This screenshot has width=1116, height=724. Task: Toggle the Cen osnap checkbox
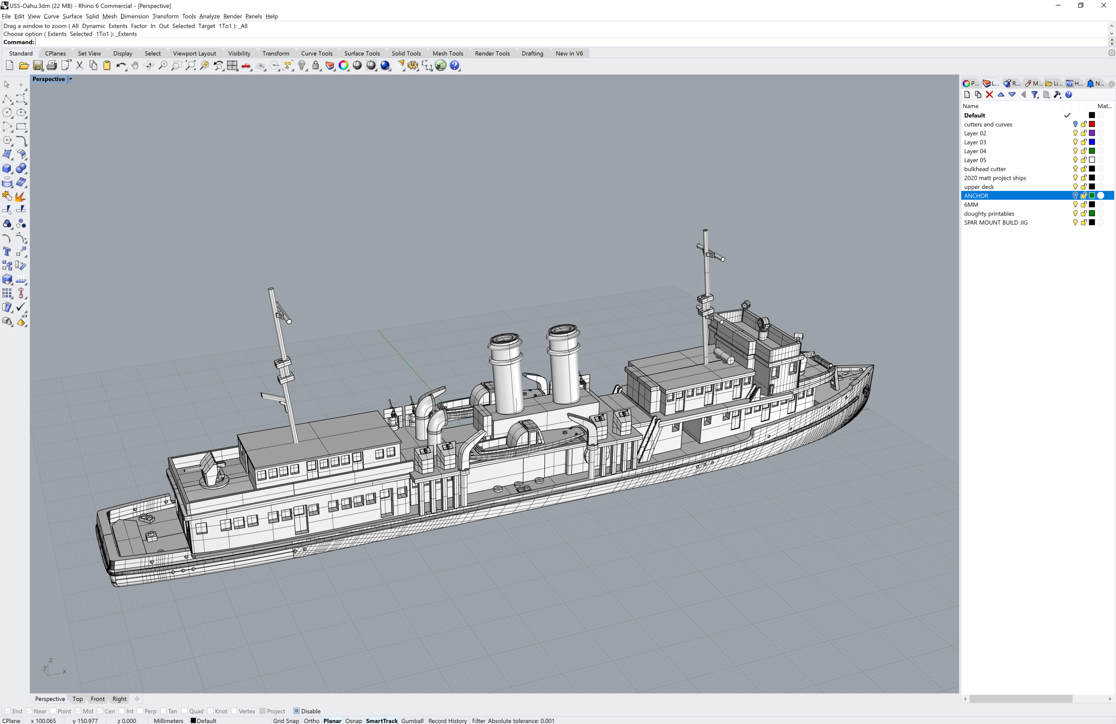point(100,712)
